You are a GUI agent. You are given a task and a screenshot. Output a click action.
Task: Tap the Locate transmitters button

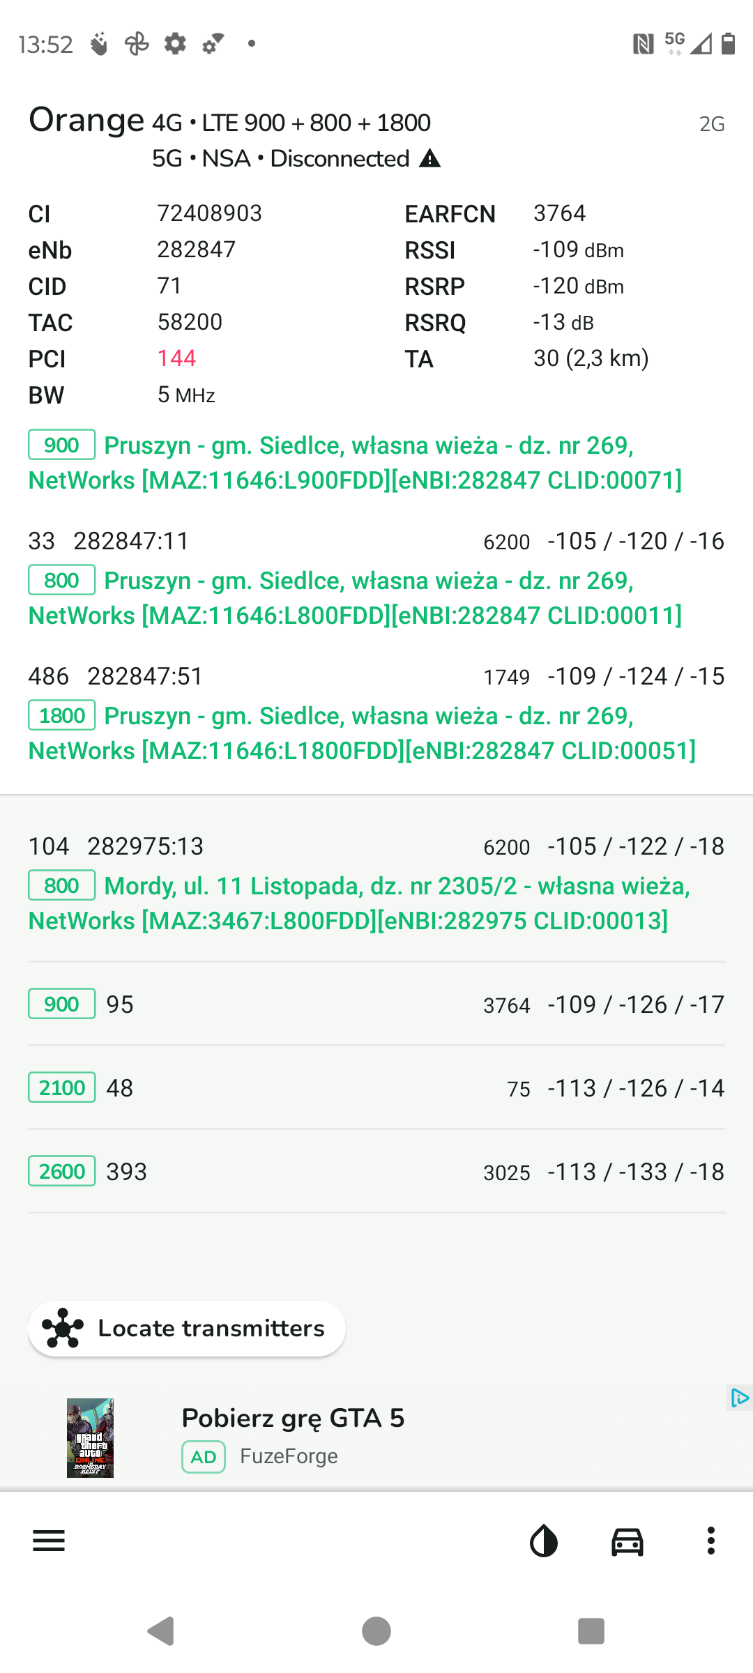pyautogui.click(x=187, y=1329)
